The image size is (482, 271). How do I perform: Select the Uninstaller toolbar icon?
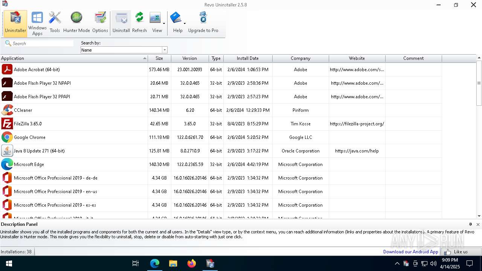coord(15,23)
